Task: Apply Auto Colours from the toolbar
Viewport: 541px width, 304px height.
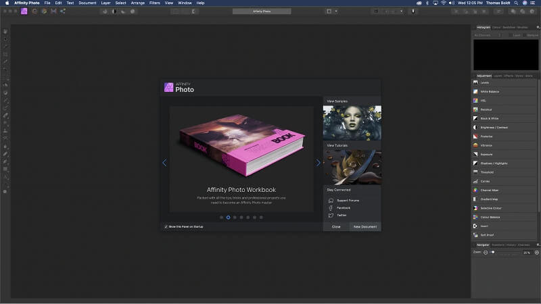Action: 123,11
